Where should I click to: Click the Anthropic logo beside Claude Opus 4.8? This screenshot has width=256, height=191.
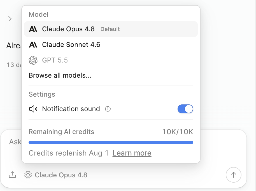click(33, 29)
